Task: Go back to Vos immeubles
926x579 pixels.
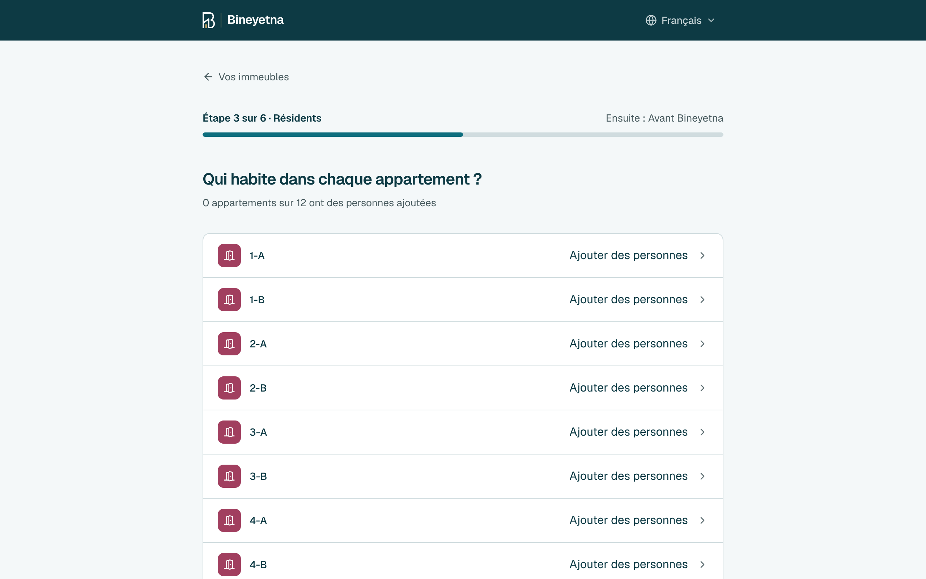Action: (246, 77)
